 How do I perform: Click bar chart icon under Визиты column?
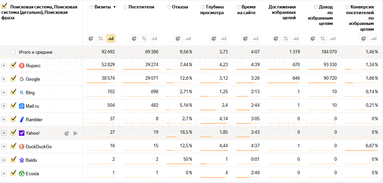[111, 38]
